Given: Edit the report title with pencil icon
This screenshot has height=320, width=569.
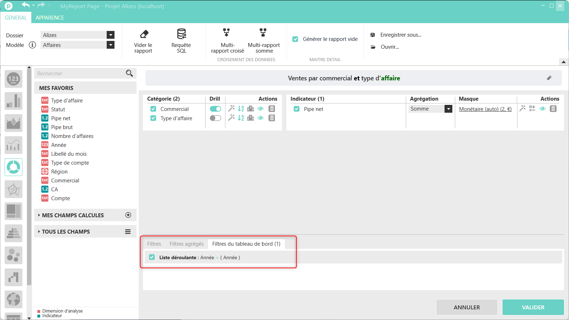Looking at the screenshot, I should pos(549,78).
